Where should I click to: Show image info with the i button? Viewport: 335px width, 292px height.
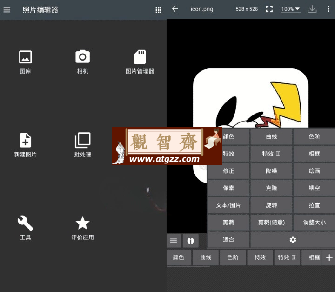click(191, 241)
